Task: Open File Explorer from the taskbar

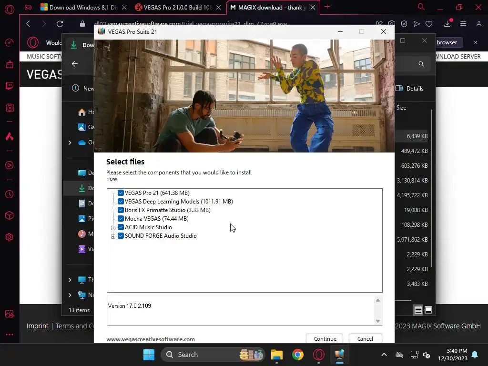Action: tap(277, 355)
